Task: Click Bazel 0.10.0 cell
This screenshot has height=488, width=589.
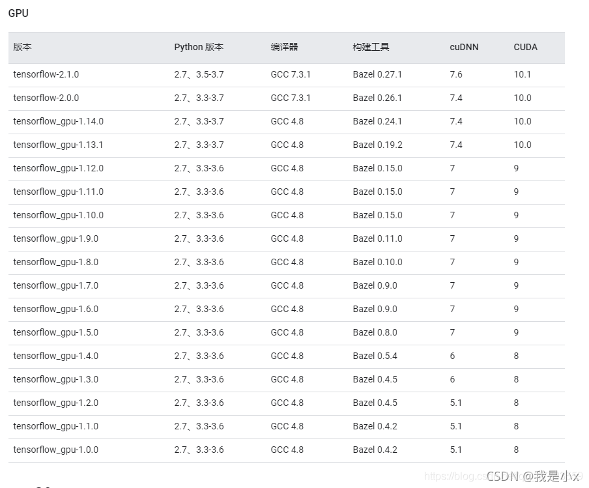Action: click(x=377, y=262)
